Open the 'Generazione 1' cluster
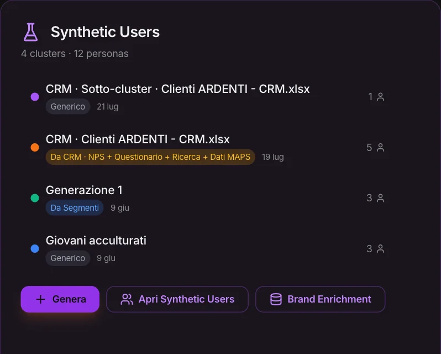This screenshot has height=354, width=441. pyautogui.click(x=84, y=190)
